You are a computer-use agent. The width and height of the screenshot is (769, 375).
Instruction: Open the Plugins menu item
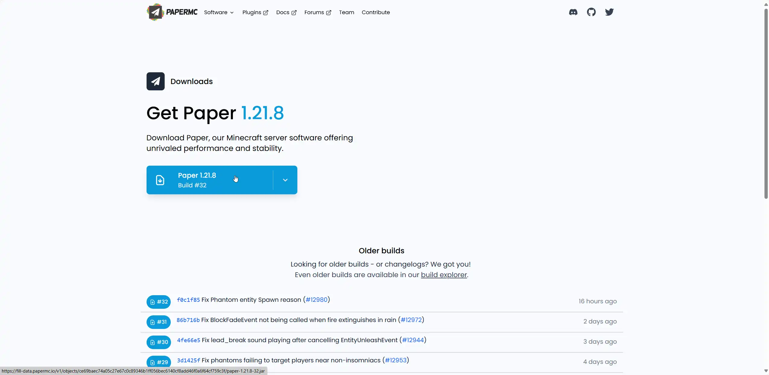pyautogui.click(x=255, y=12)
